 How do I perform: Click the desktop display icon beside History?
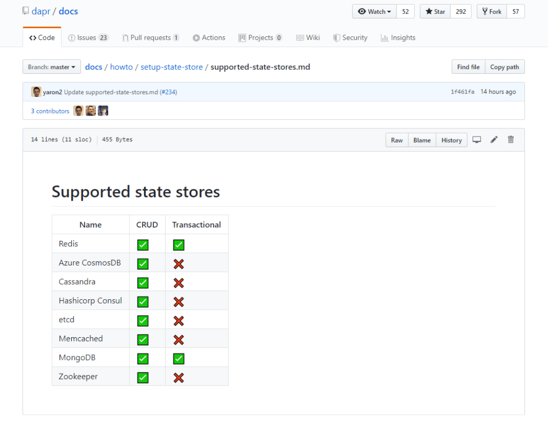pyautogui.click(x=477, y=140)
